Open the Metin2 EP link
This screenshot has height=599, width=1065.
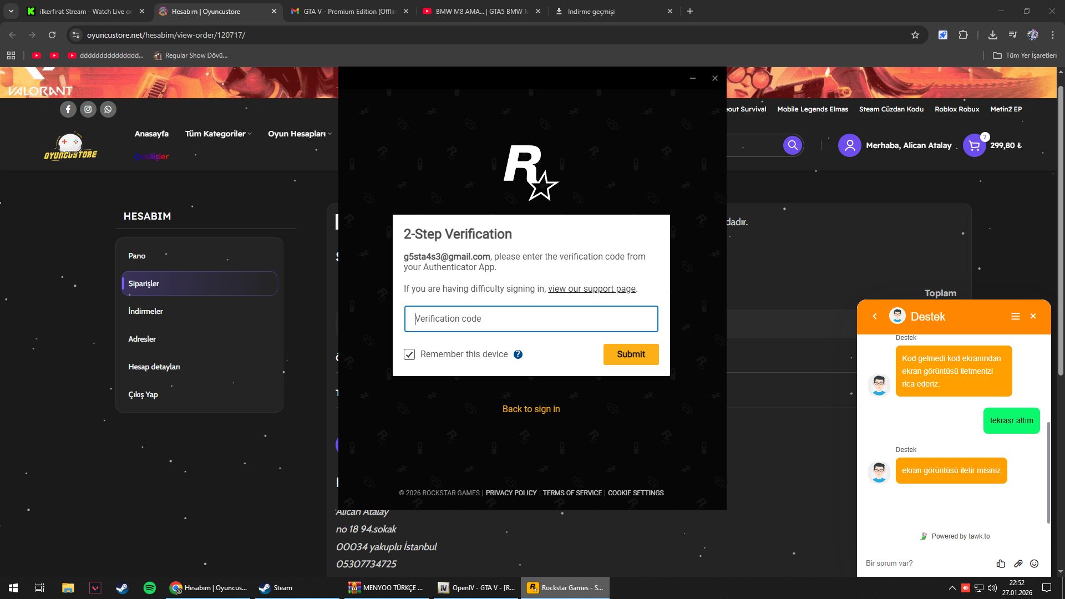pos(1006,109)
